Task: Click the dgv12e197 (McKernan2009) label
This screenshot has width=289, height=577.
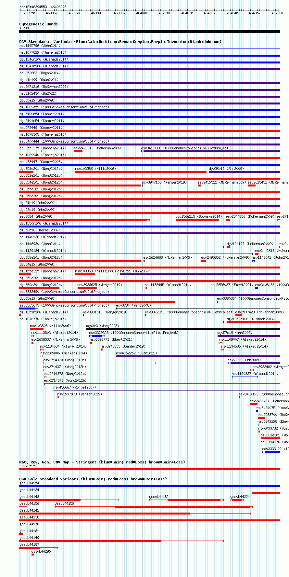Action: tap(250, 244)
